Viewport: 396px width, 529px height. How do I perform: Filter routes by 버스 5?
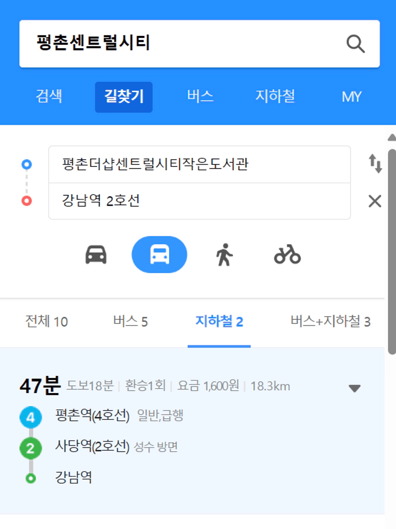(130, 321)
